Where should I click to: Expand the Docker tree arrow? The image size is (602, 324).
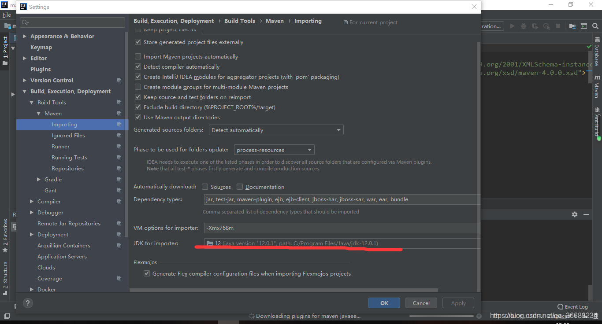coord(32,290)
